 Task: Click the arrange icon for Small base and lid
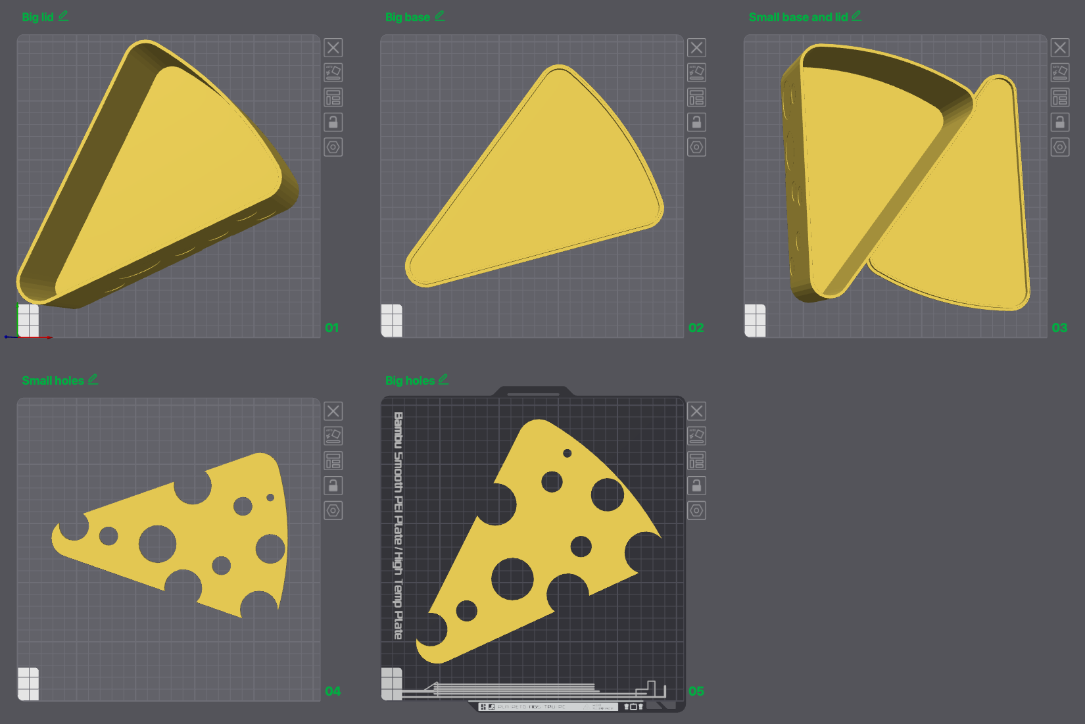(1060, 97)
